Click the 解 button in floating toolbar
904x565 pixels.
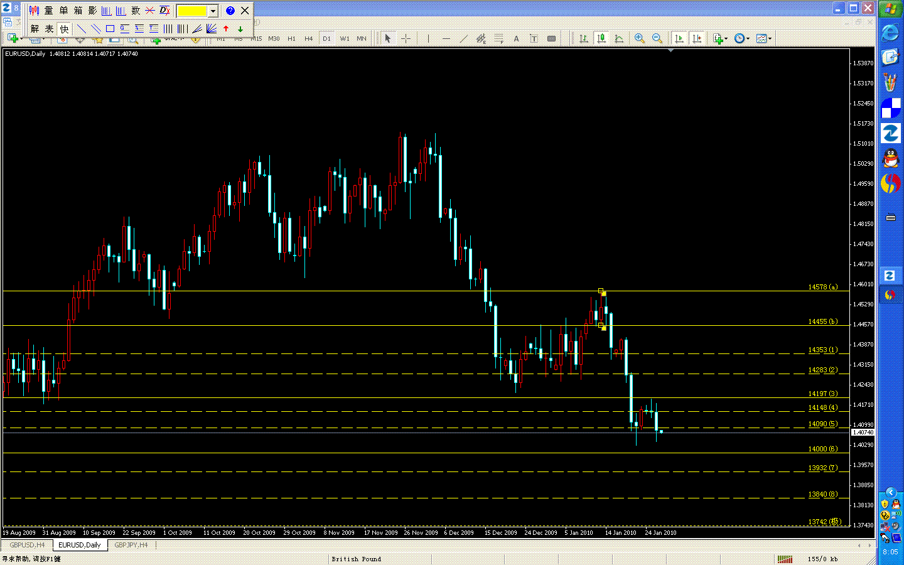(35, 29)
